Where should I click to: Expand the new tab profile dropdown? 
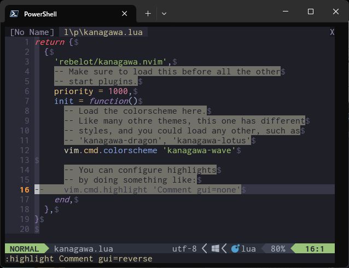164,13
